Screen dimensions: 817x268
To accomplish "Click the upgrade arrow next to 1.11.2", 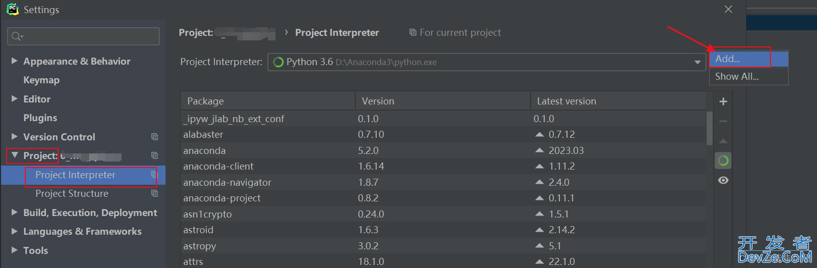I will pyautogui.click(x=540, y=166).
